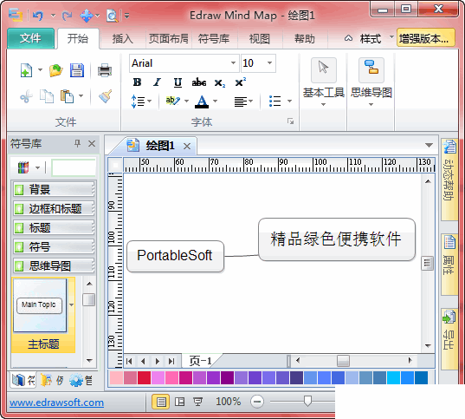Viewport: 465px width, 419px height.
Task: Click the text alignment icon
Action: 241,101
